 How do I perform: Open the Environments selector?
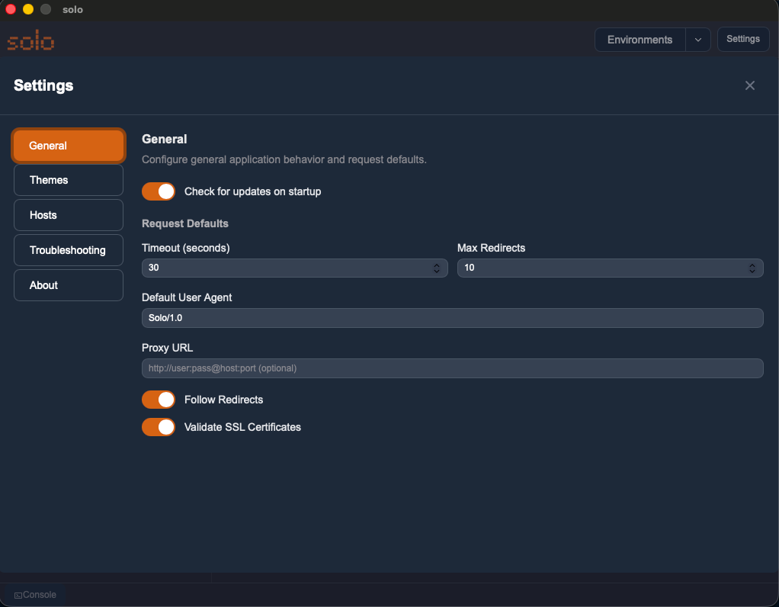pos(640,39)
